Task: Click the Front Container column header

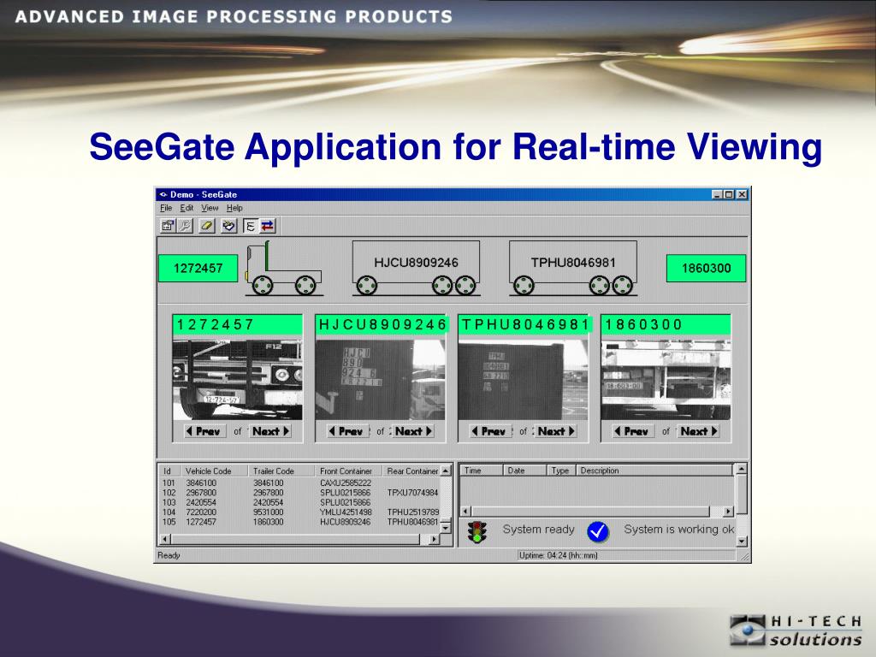Action: pyautogui.click(x=348, y=471)
